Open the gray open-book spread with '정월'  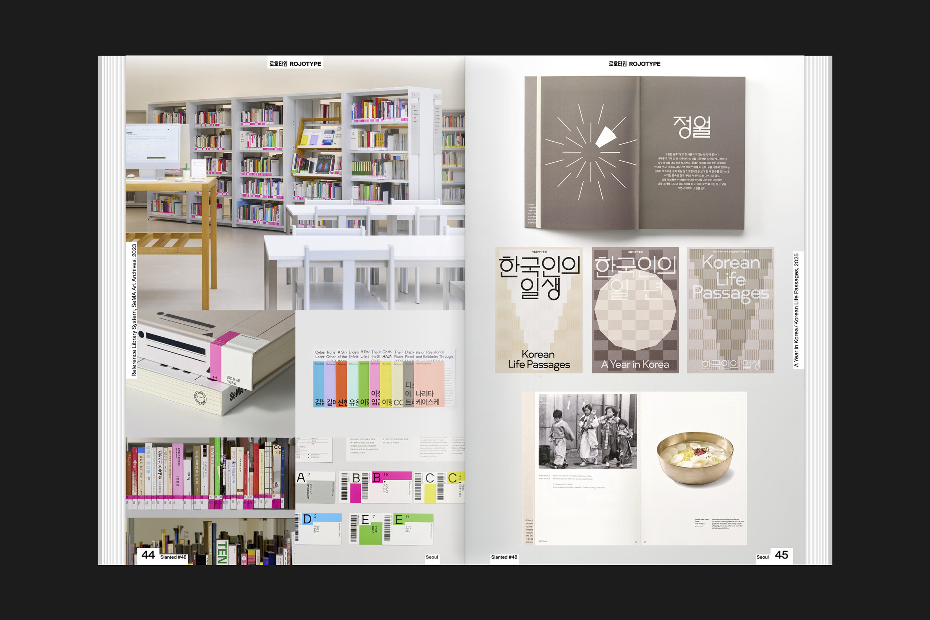tap(635, 153)
